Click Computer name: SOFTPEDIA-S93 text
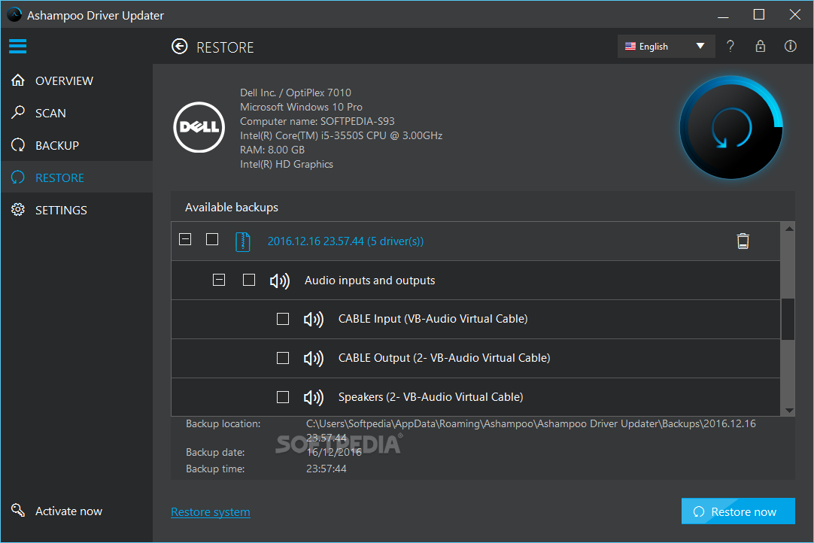Screen dimensions: 814x543 click(317, 121)
